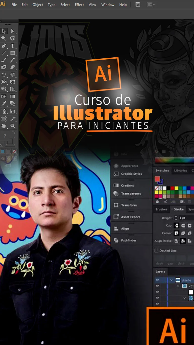Select the Pen tool
The height and width of the screenshot is (345, 194).
4,46
